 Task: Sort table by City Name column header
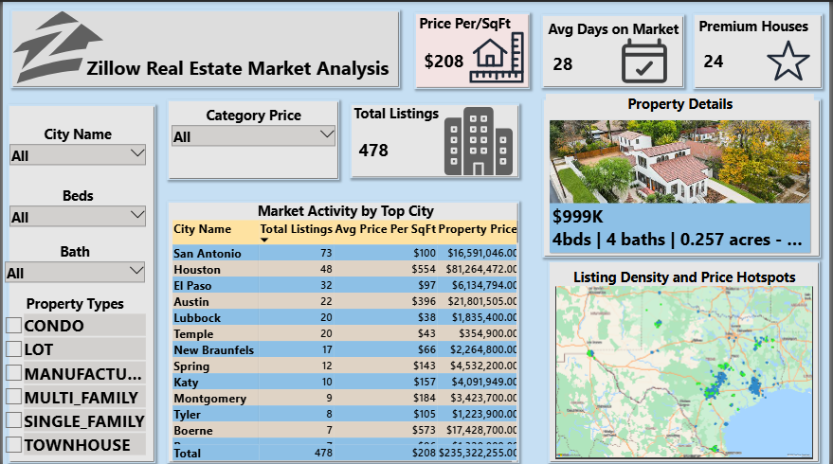[203, 229]
